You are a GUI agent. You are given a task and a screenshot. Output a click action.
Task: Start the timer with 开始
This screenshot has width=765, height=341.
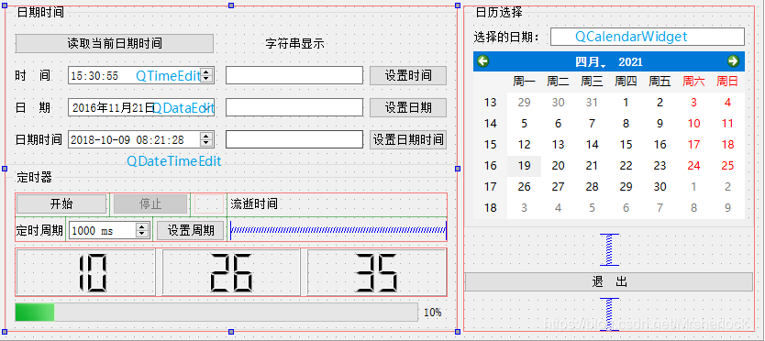tap(61, 203)
